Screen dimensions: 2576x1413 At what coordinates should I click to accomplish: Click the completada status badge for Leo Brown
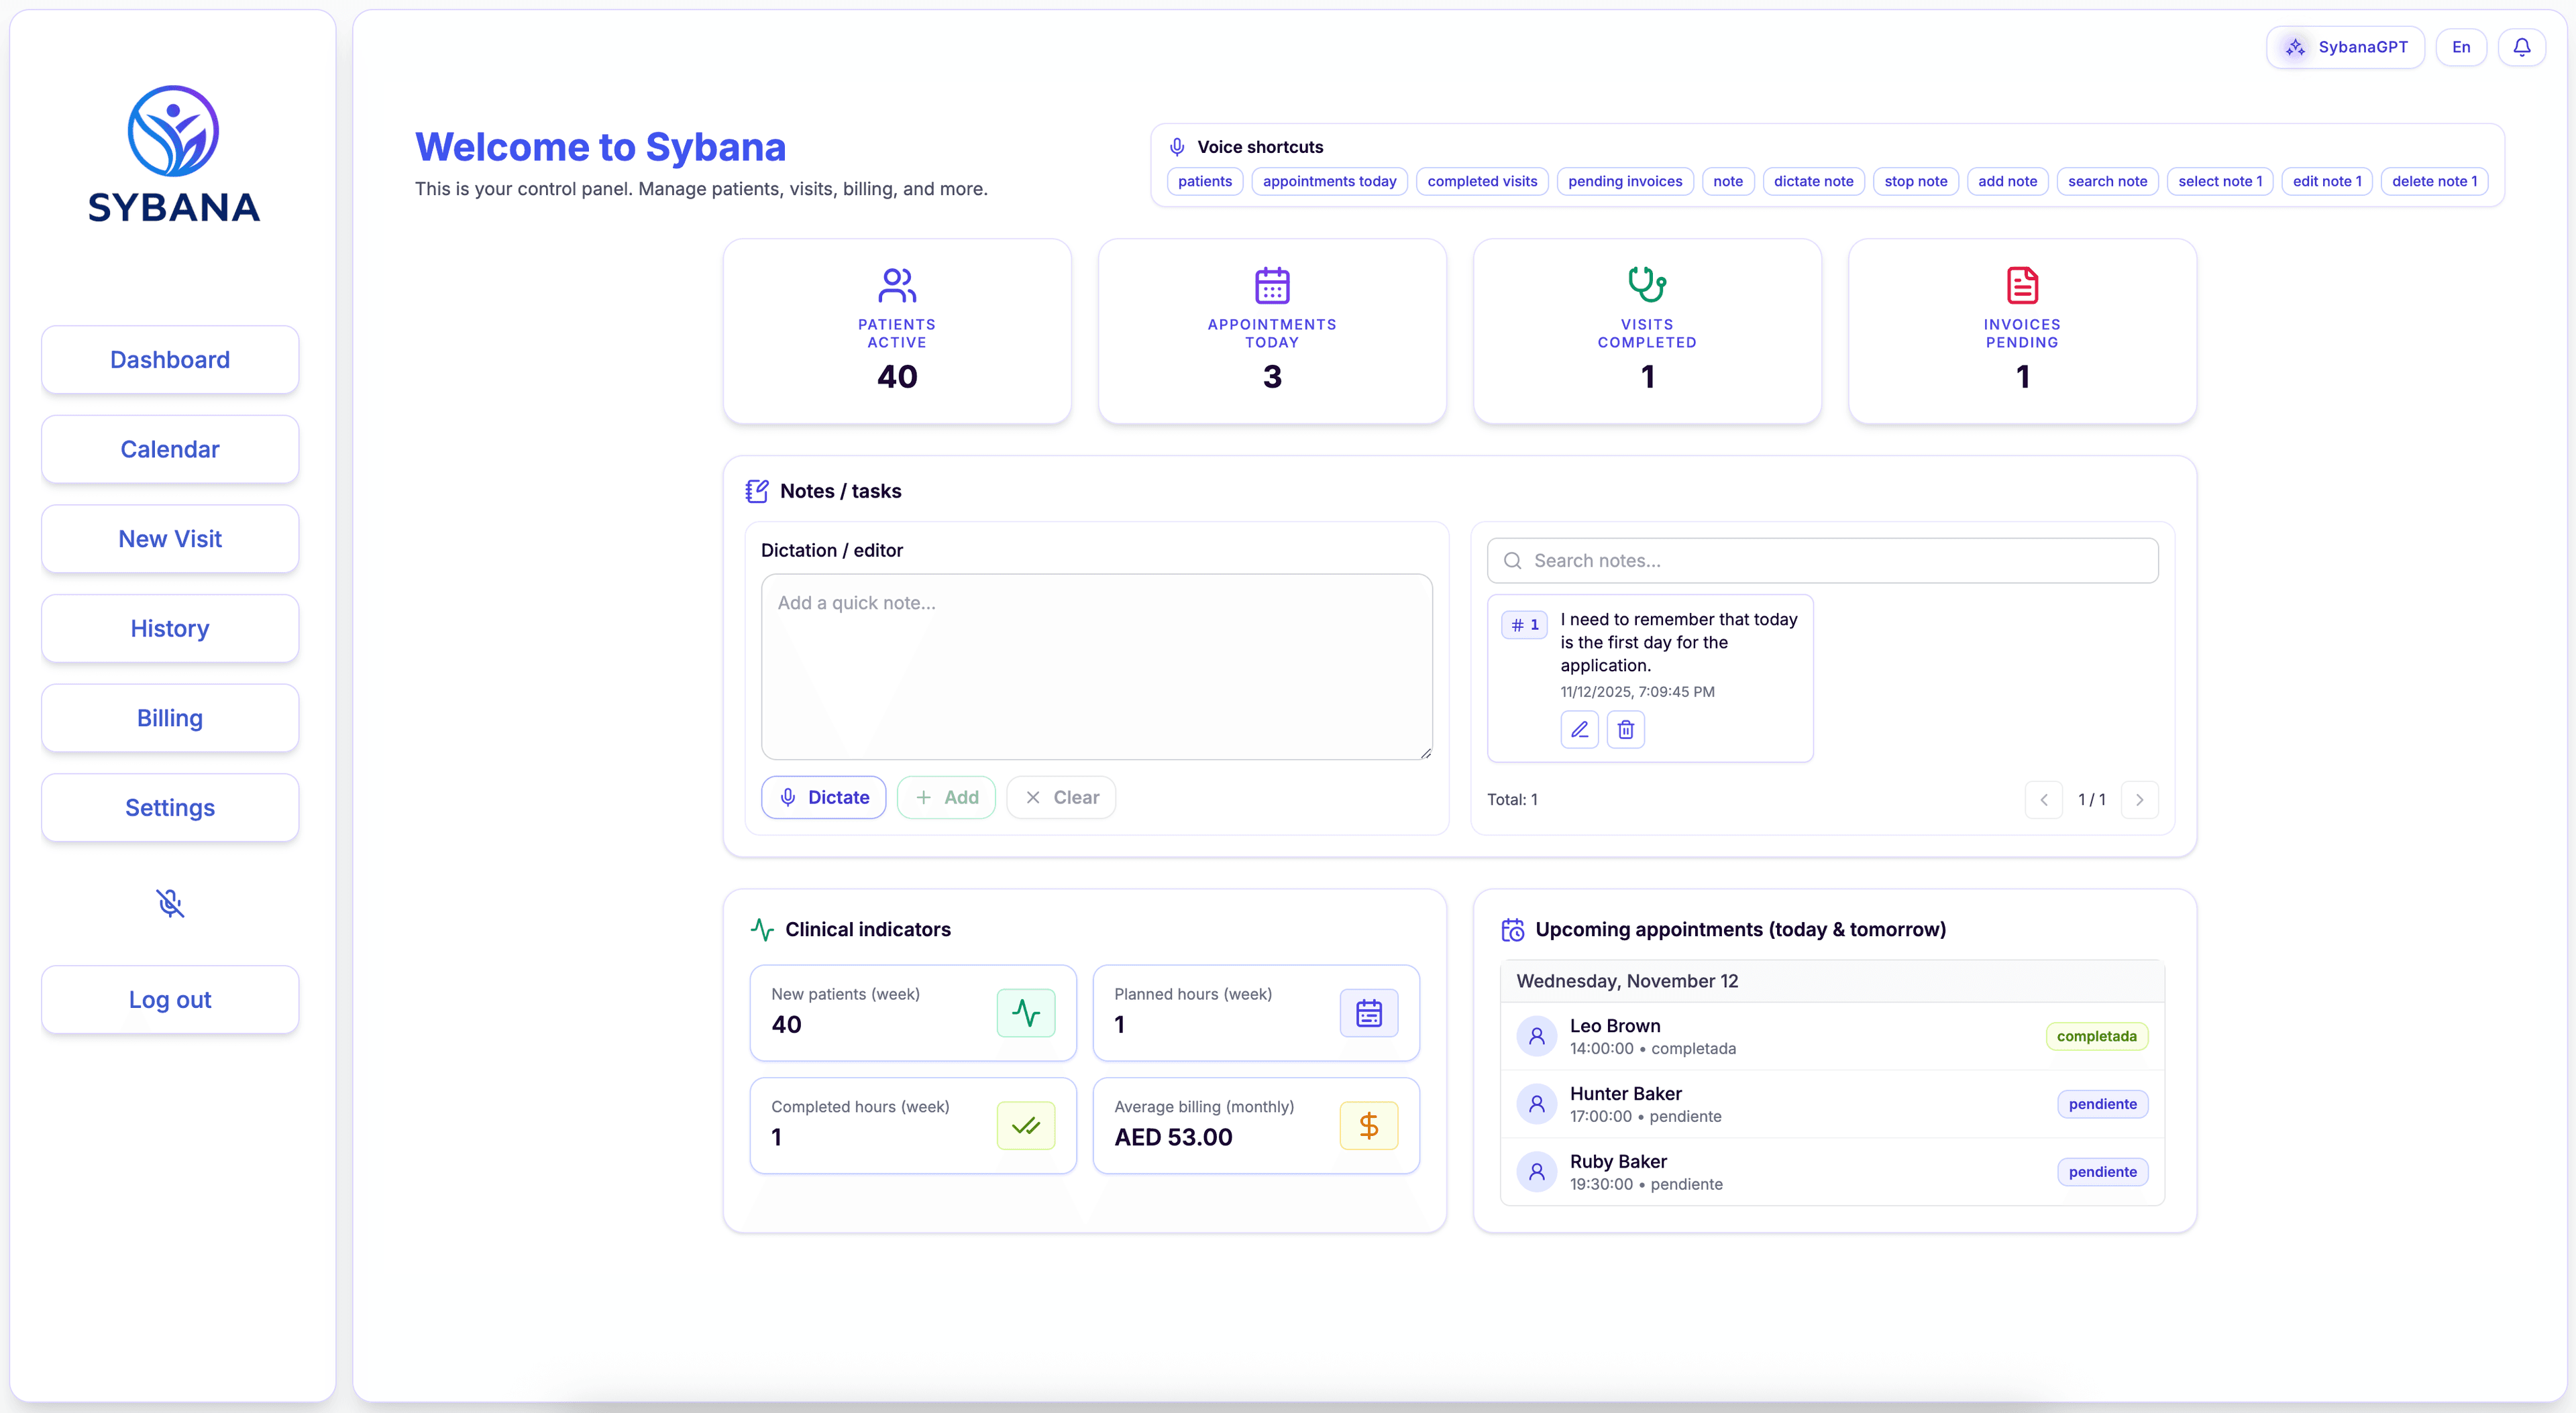(x=2096, y=1035)
